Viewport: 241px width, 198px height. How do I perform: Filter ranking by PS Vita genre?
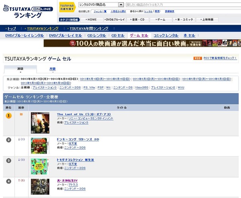point(89,87)
